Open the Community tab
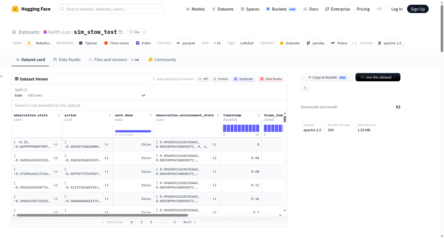 pyautogui.click(x=162, y=60)
